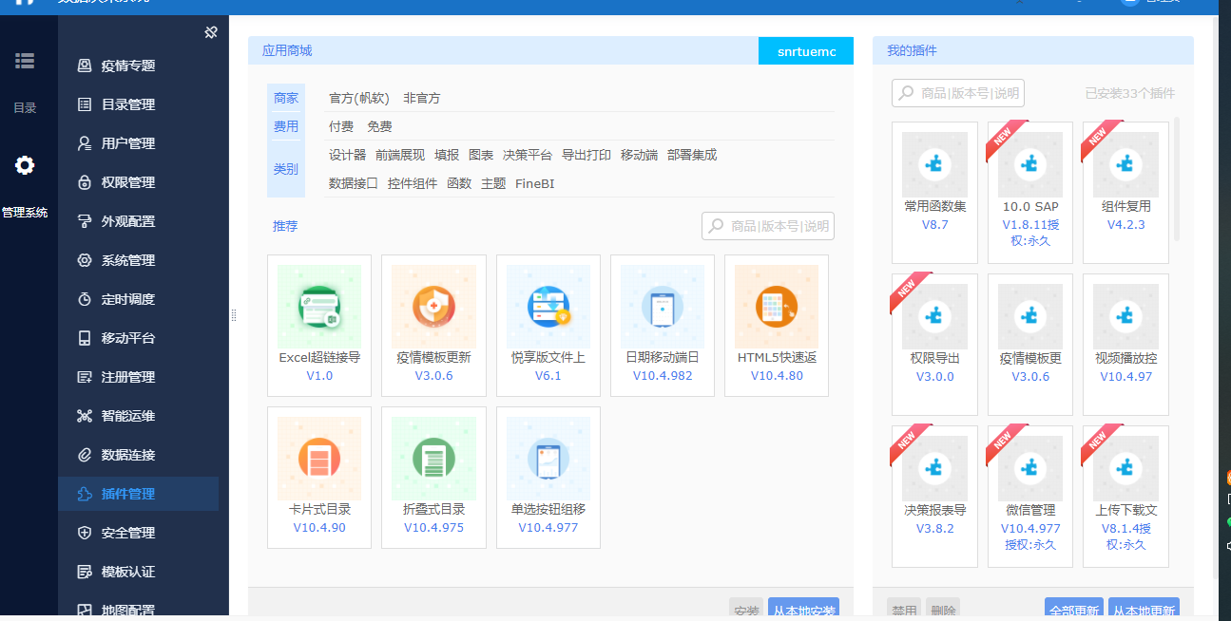Open 插件管理 in the sidebar
This screenshot has height=621, width=1231.
(x=128, y=494)
